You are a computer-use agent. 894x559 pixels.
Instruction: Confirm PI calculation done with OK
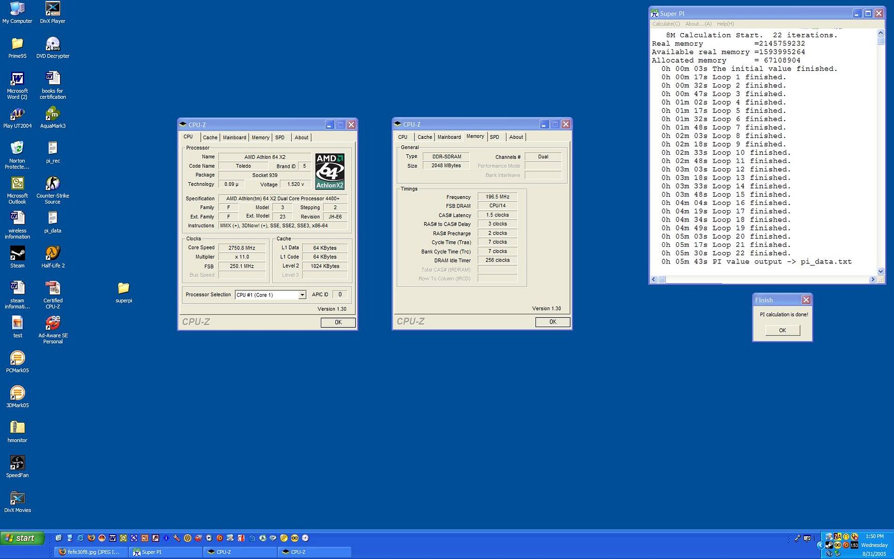tap(782, 330)
